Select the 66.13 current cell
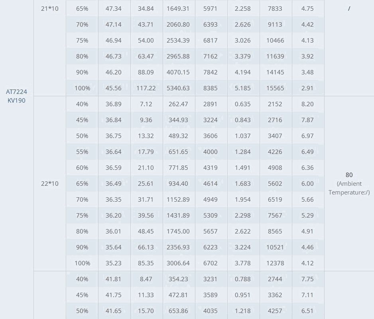 pyautogui.click(x=146, y=247)
